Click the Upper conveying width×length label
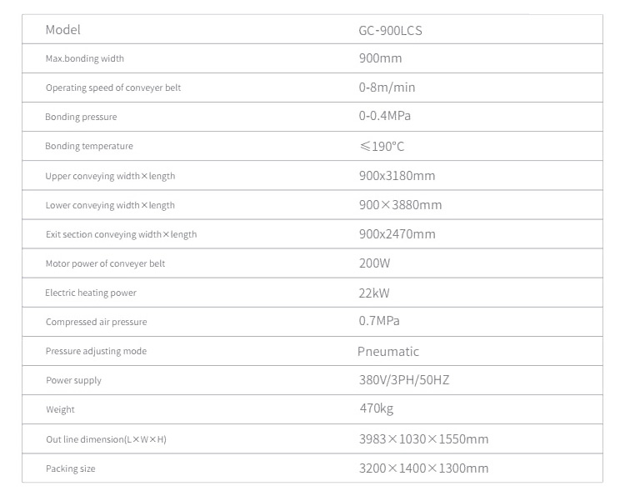 click(x=110, y=176)
